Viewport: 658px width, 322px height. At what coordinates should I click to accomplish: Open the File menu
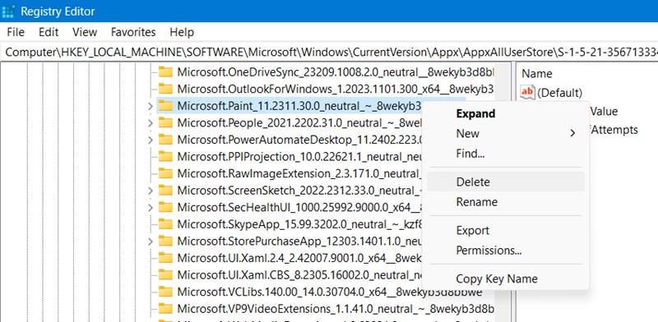click(x=16, y=32)
